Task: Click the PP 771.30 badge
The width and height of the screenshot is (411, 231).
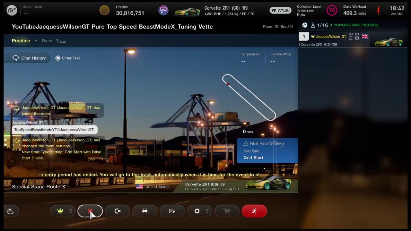Action: pos(280,10)
